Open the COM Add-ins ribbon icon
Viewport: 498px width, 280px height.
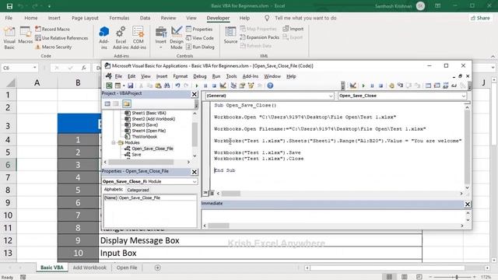pos(139,38)
